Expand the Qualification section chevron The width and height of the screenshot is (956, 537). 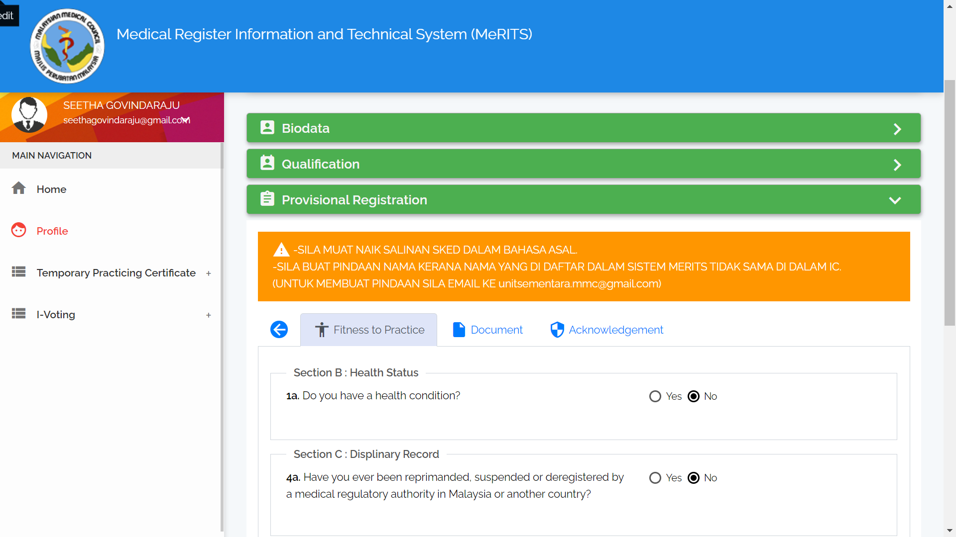coord(897,165)
